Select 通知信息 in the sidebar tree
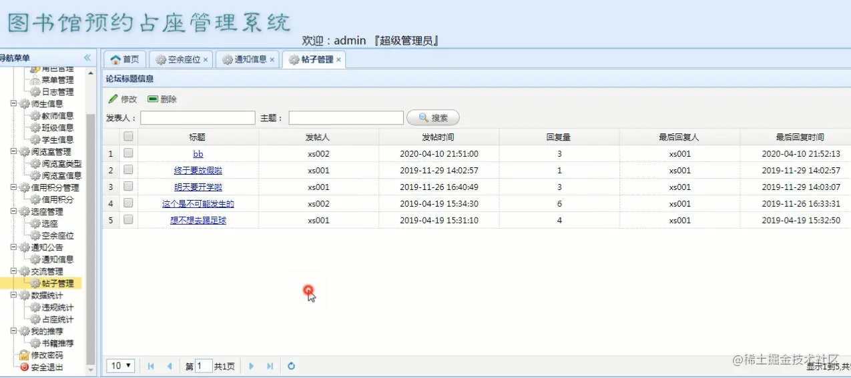851x378 pixels. coord(52,260)
